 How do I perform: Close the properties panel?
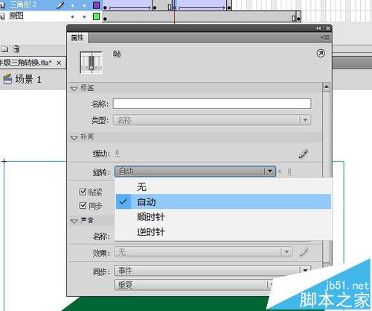328,28
